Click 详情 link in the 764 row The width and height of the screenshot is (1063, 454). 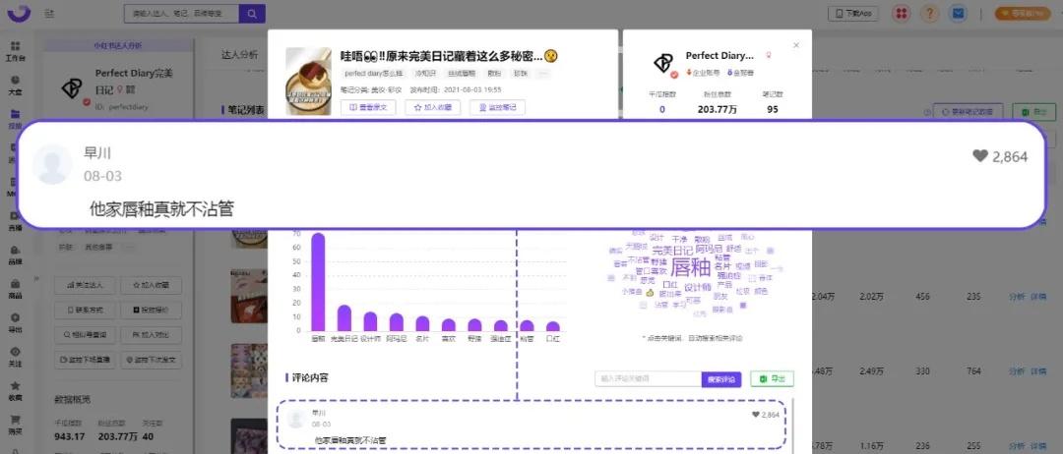1038,370
